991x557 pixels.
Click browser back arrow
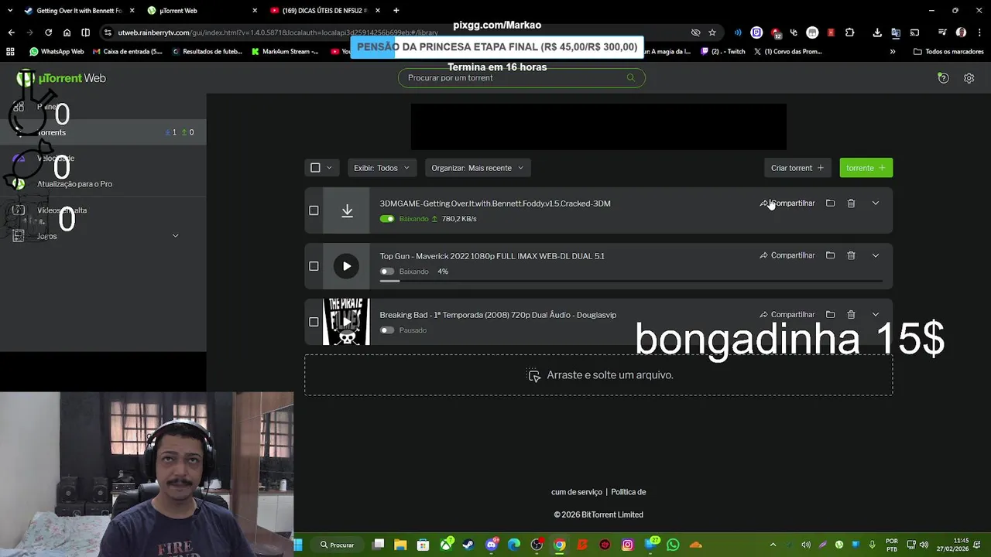(x=11, y=32)
